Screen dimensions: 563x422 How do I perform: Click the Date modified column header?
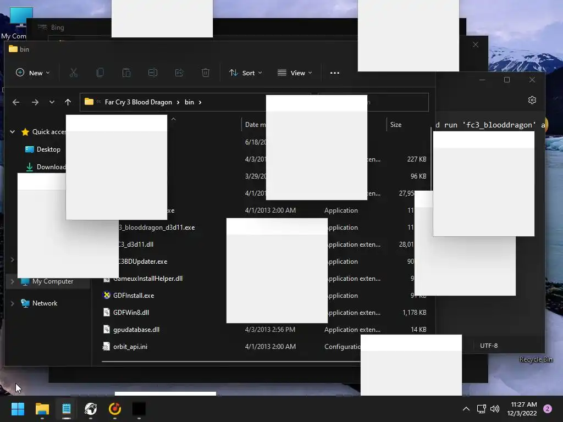click(255, 125)
